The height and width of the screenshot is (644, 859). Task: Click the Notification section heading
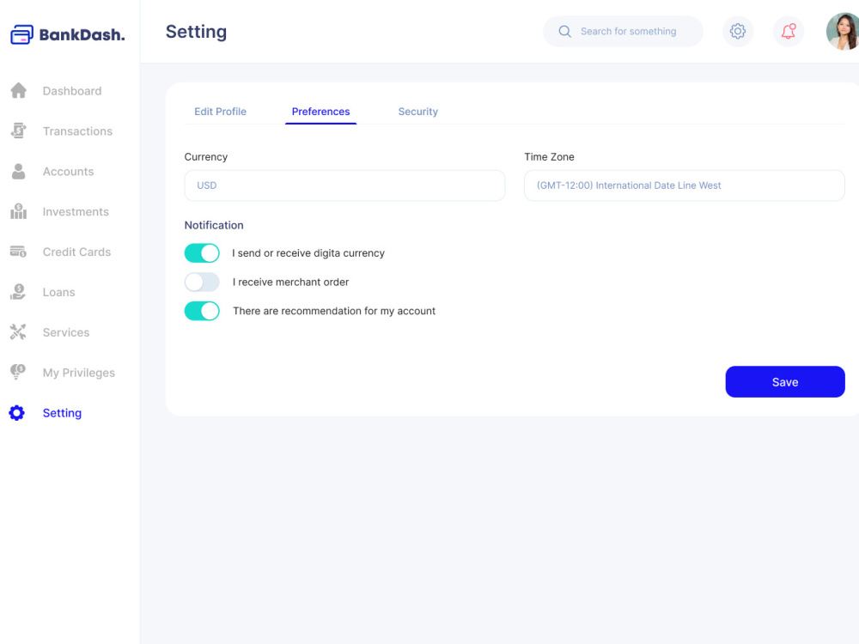click(214, 225)
